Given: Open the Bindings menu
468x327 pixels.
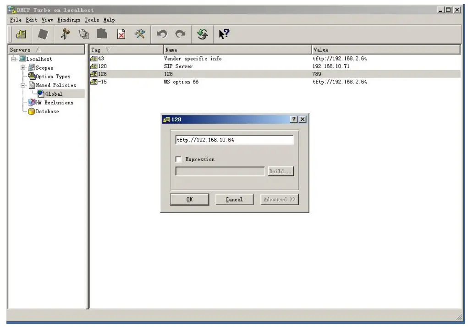Looking at the screenshot, I should pos(69,20).
